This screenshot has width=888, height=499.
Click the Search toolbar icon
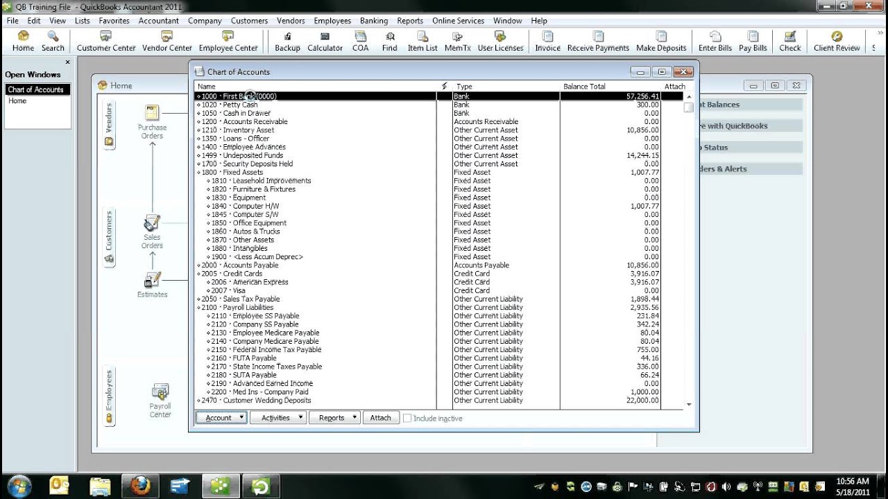click(x=53, y=42)
